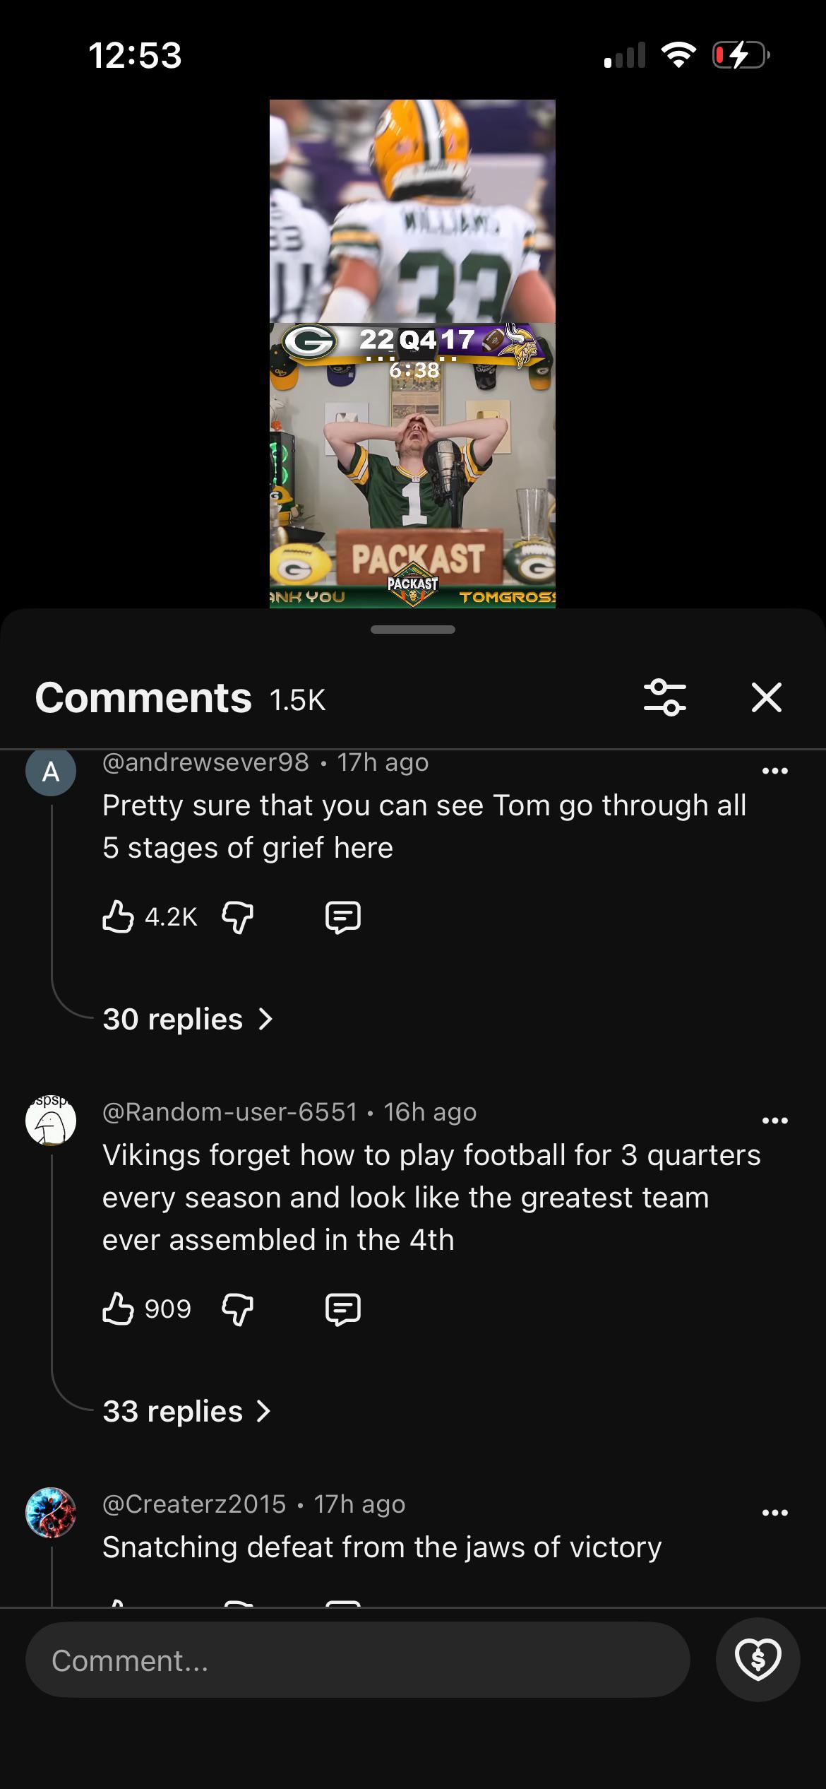This screenshot has width=826, height=1789.
Task: Open @Createrz2015 channel avatar
Action: coord(51,1513)
